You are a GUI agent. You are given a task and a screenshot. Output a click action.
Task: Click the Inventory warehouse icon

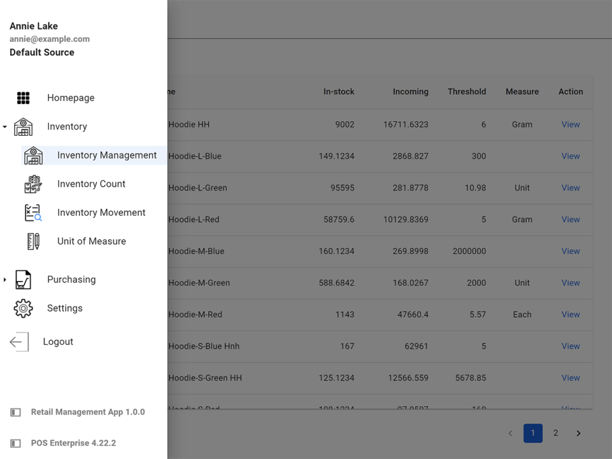pyautogui.click(x=23, y=126)
